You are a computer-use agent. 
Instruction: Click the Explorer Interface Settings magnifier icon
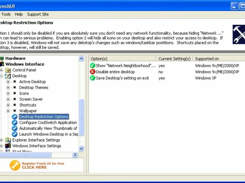tap(8, 140)
